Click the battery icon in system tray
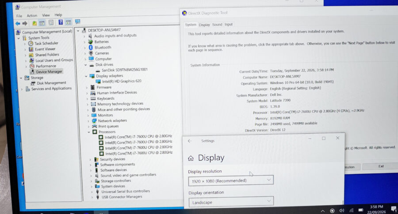This screenshot has height=214, width=398. 361,210
